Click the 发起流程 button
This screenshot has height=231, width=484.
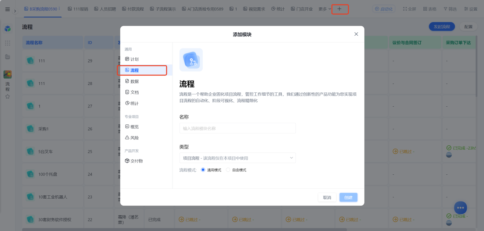click(442, 26)
